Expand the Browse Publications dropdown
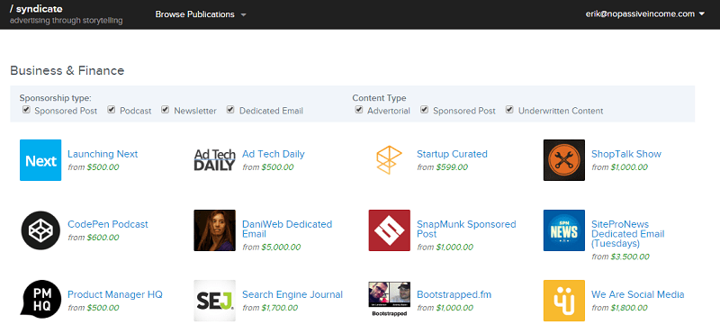 (201, 14)
